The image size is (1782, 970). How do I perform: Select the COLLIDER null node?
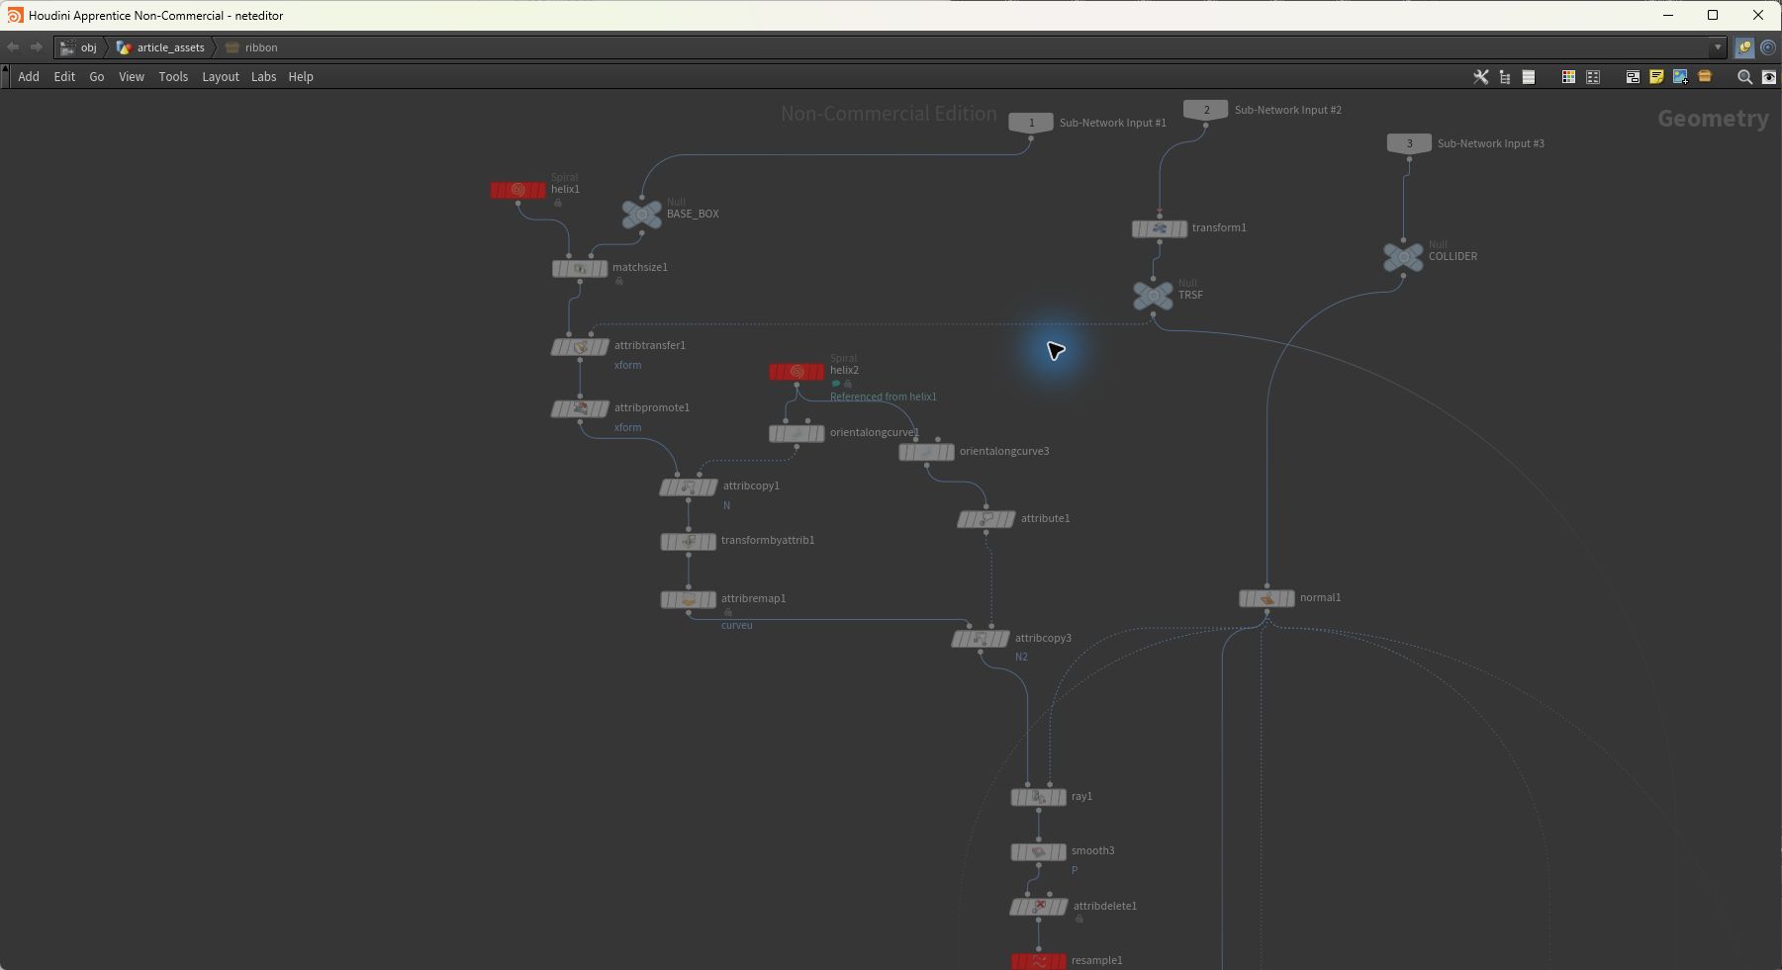pos(1403,256)
